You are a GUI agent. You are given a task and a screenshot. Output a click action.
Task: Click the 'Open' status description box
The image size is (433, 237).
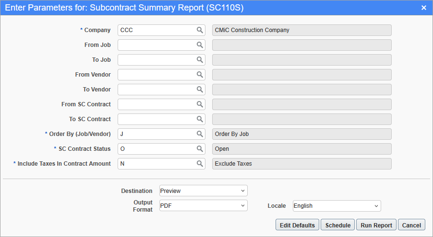(x=302, y=149)
